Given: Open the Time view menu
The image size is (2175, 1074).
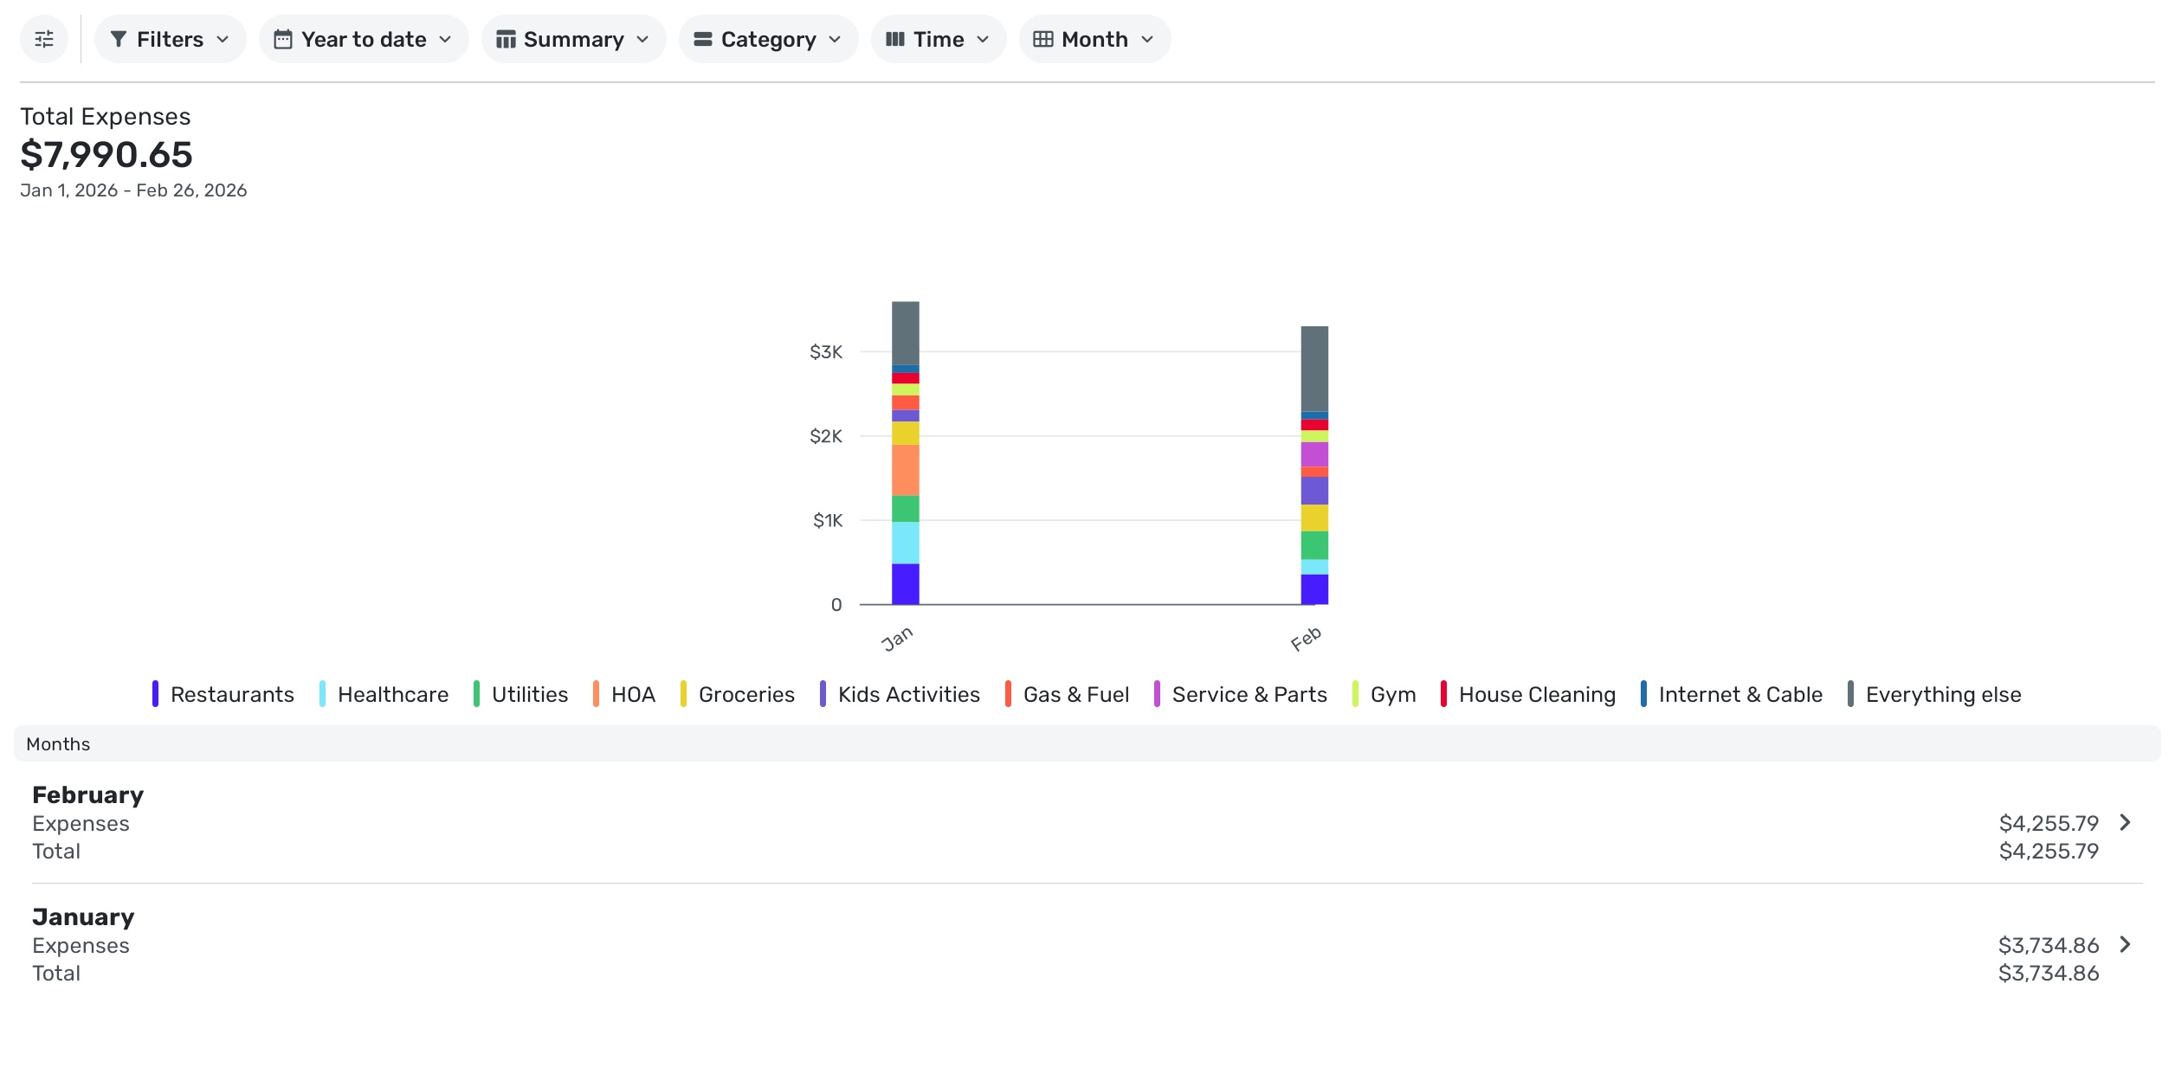Looking at the screenshot, I should coord(938,39).
